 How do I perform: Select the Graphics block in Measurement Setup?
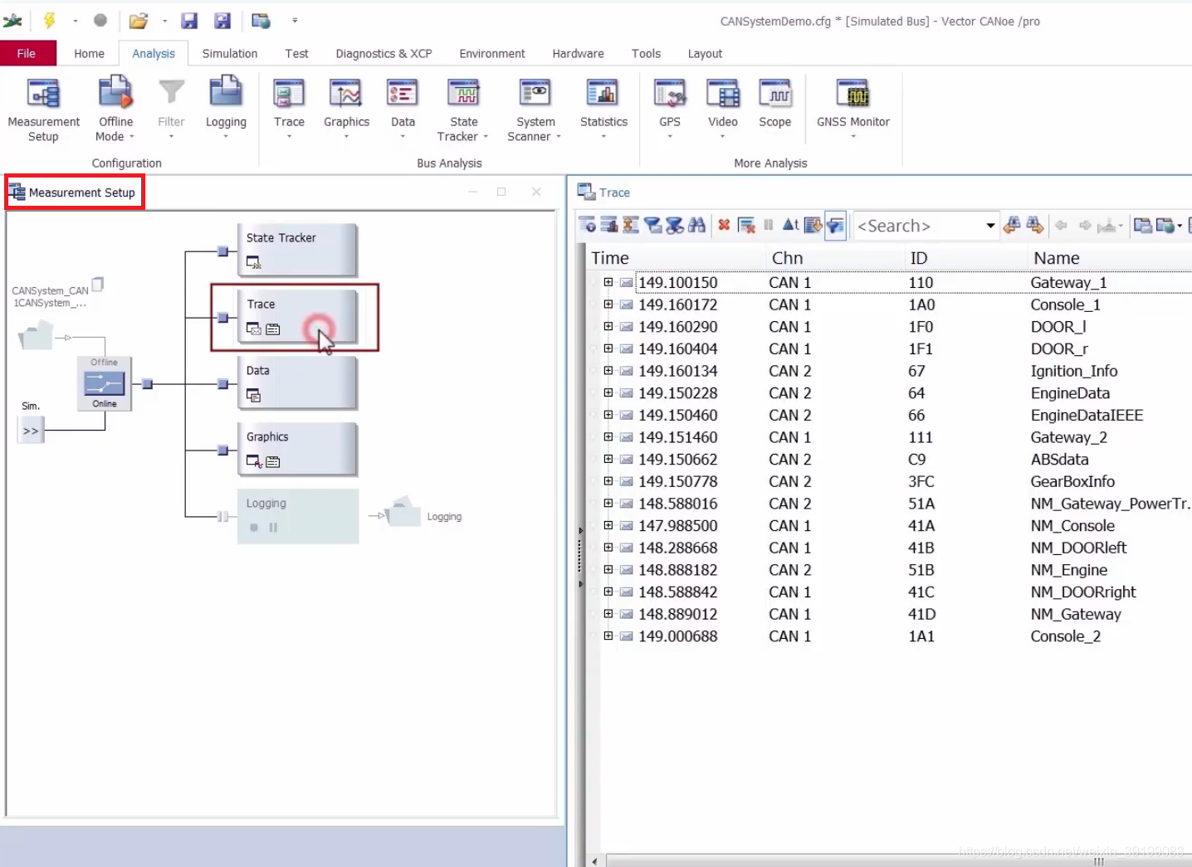297,449
